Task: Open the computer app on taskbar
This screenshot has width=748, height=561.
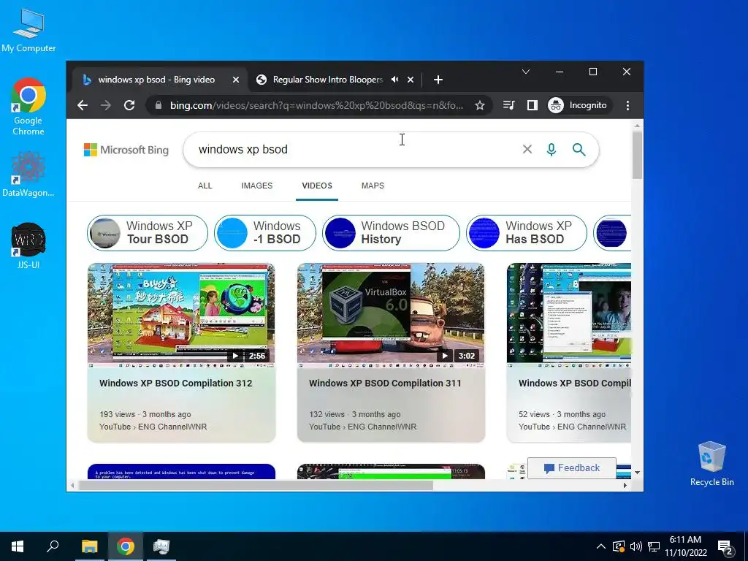Action: (x=161, y=546)
